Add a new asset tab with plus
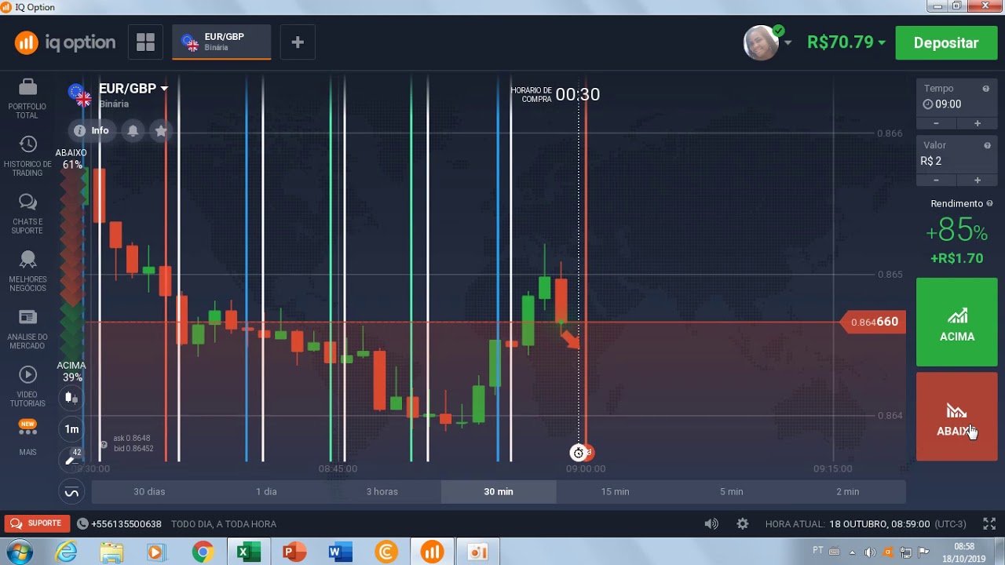This screenshot has height=565, width=1005. click(x=297, y=42)
